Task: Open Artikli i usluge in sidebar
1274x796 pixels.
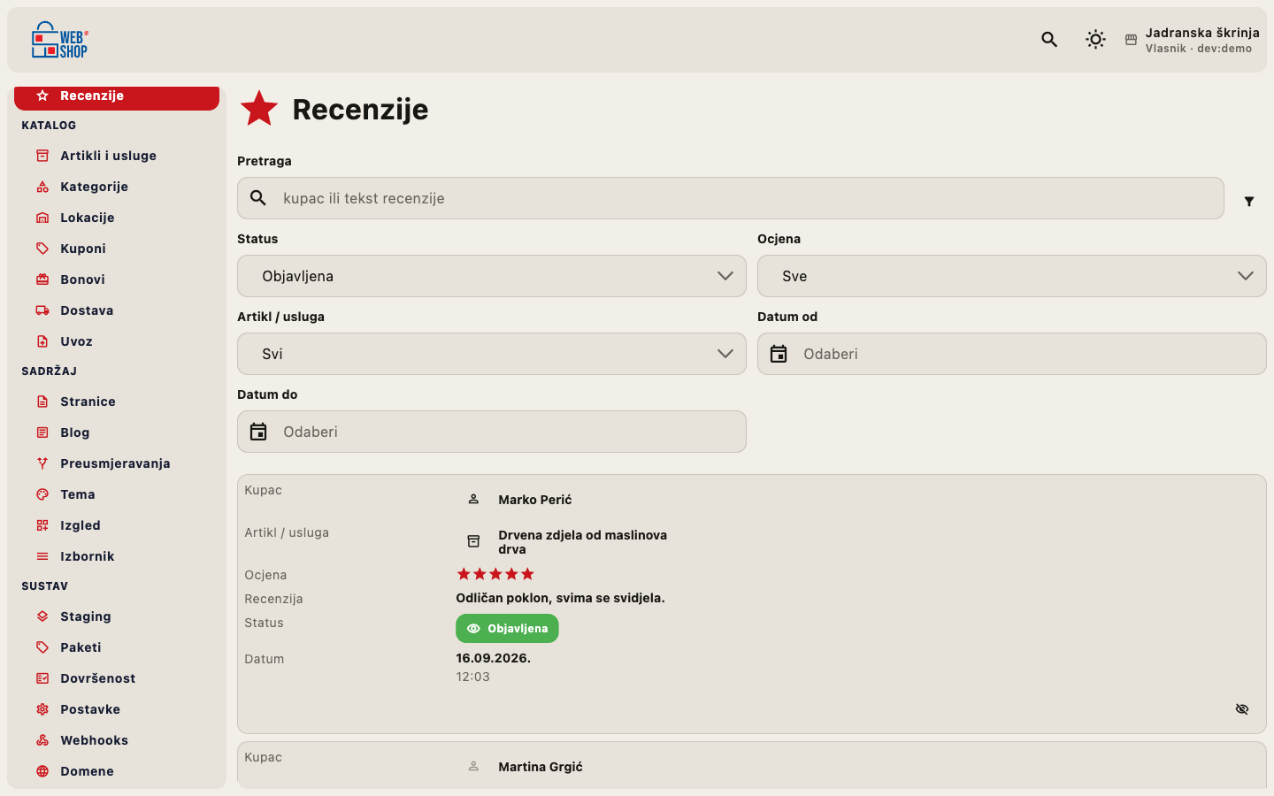Action: coord(117,156)
